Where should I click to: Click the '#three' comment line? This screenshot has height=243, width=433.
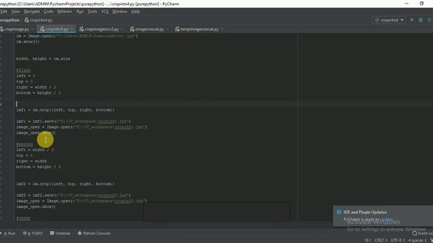click(23, 218)
